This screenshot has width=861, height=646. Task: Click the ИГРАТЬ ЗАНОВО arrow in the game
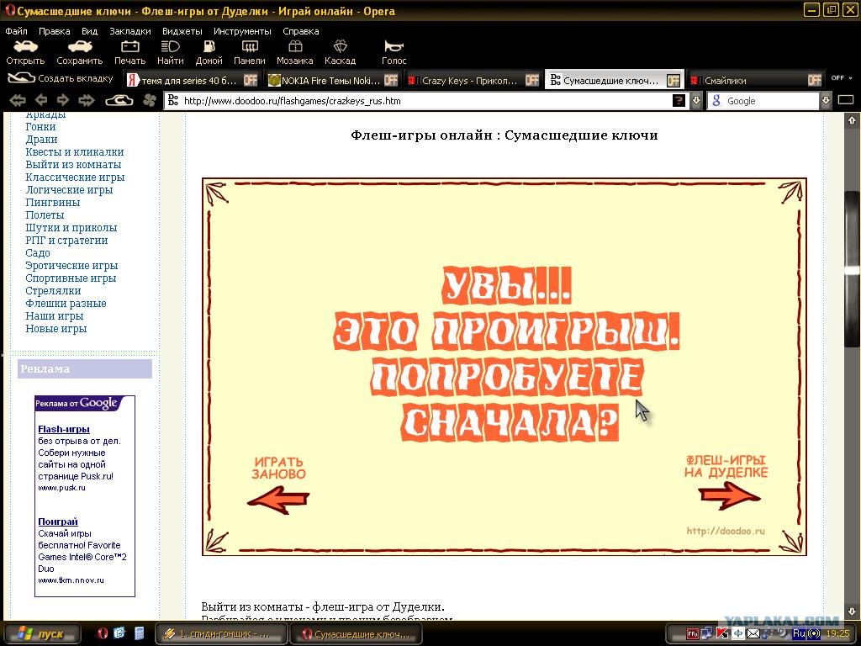(278, 500)
